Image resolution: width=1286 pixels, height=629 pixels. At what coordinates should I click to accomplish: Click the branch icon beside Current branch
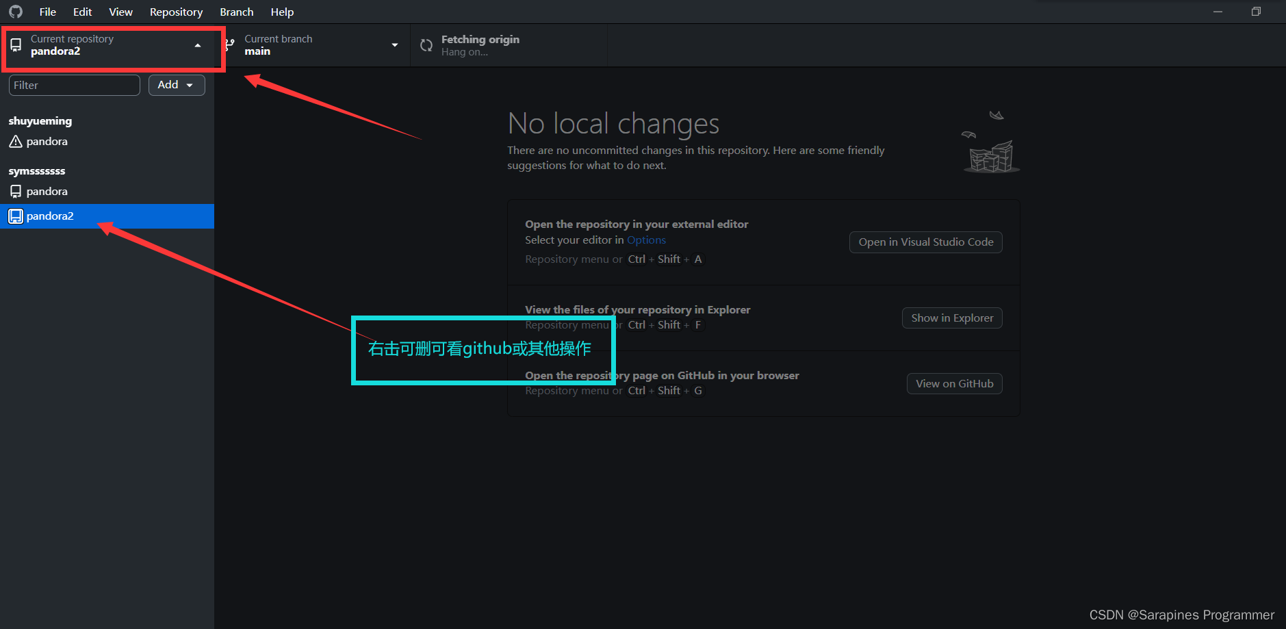coord(228,44)
